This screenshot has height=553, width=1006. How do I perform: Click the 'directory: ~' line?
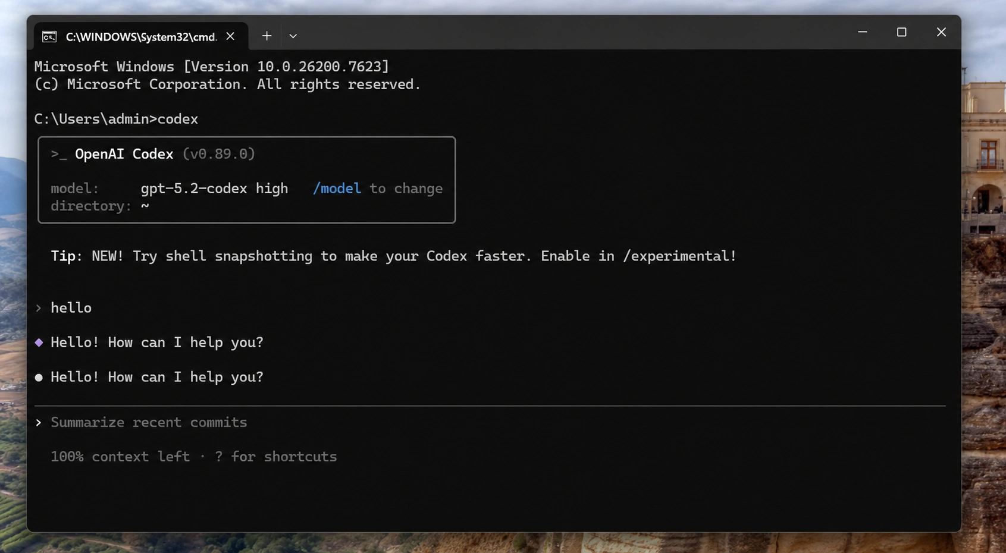tap(100, 206)
